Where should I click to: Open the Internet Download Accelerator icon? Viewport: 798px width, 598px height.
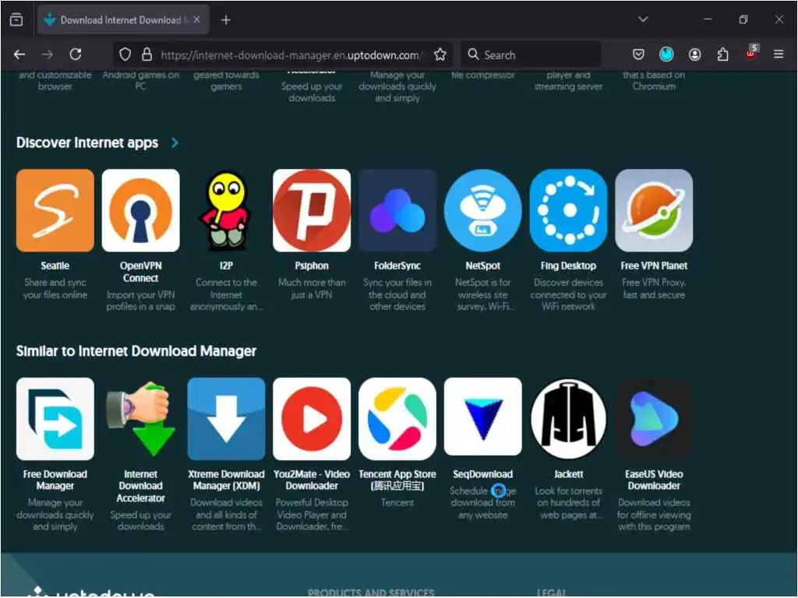pyautogui.click(x=140, y=418)
